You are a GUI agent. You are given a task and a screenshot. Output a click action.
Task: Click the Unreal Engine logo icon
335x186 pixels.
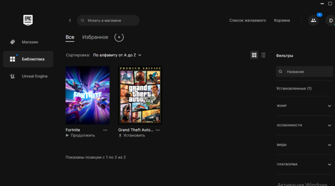(x=13, y=76)
